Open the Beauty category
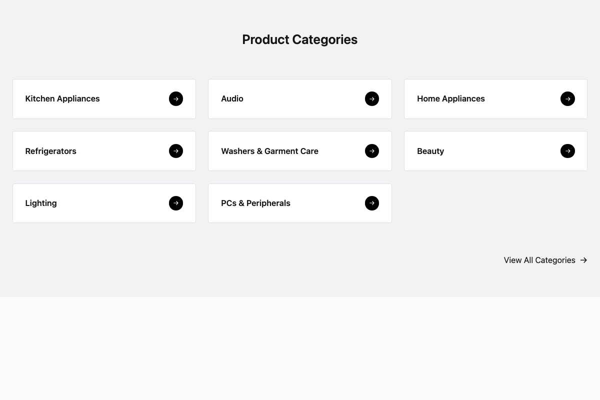This screenshot has width=600, height=400. [430, 151]
